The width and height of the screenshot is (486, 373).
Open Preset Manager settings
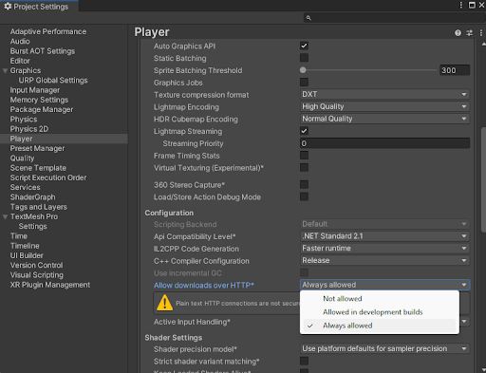click(37, 149)
